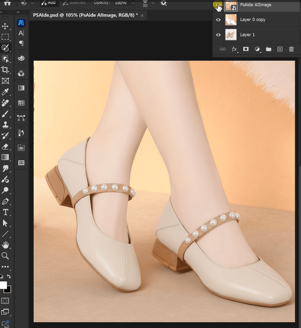Switch to the PSAIde.psd document tab
This screenshot has height=328, width=301.
click(x=85, y=16)
